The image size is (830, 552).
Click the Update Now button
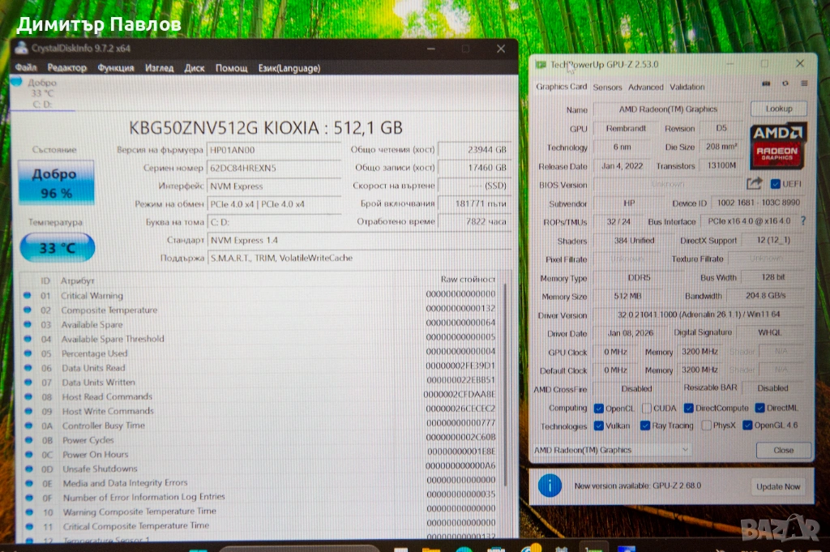pos(778,486)
